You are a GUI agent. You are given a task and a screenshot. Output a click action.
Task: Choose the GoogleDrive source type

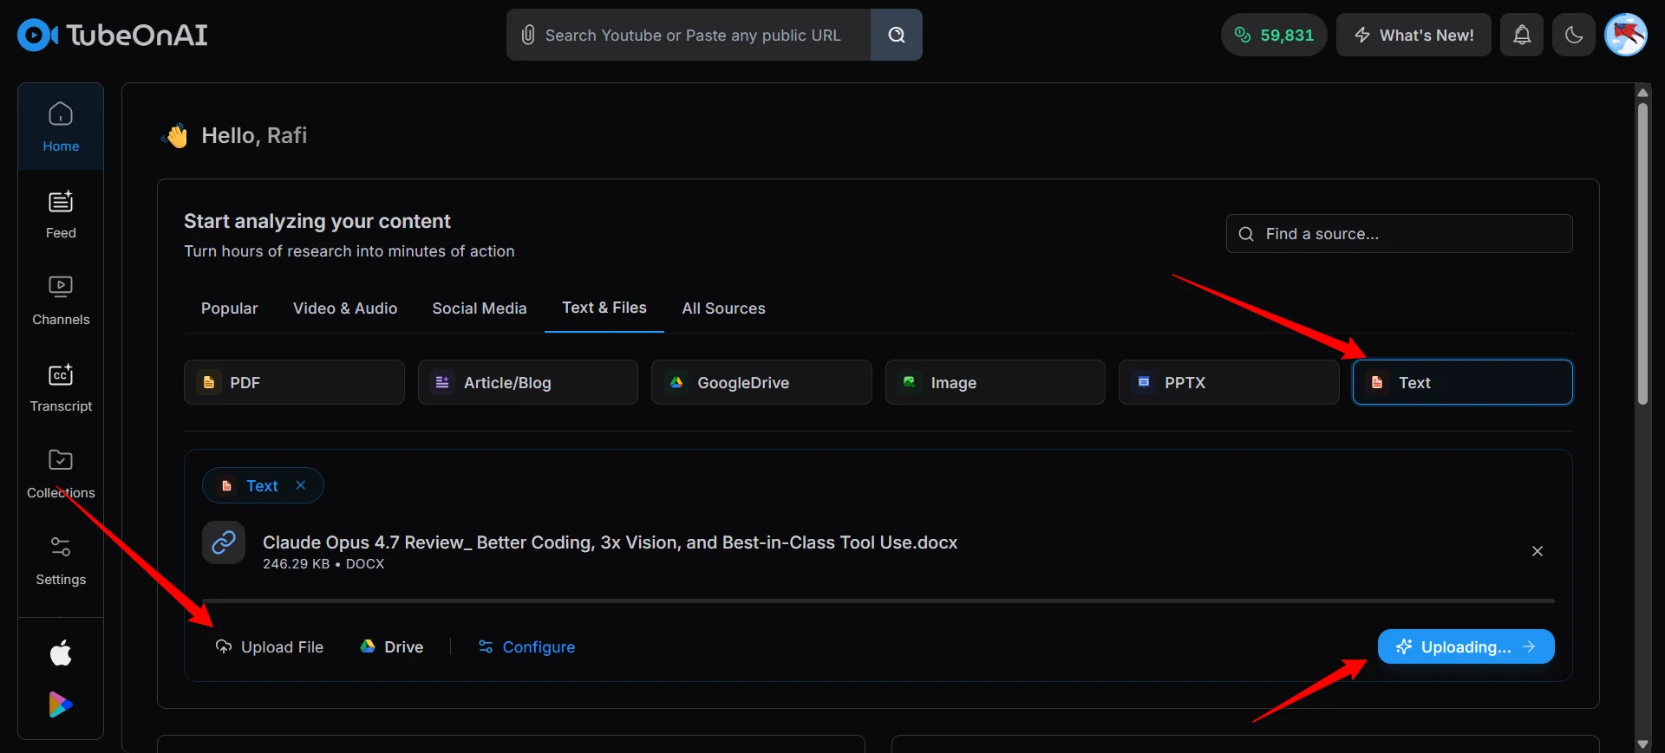[761, 382]
